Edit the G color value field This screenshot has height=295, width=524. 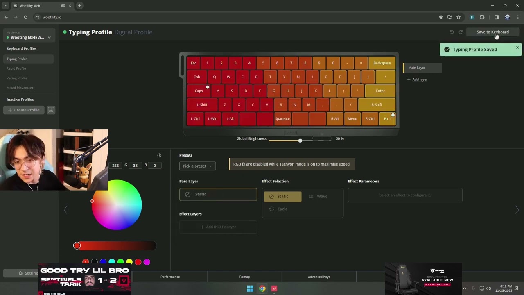tap(135, 166)
